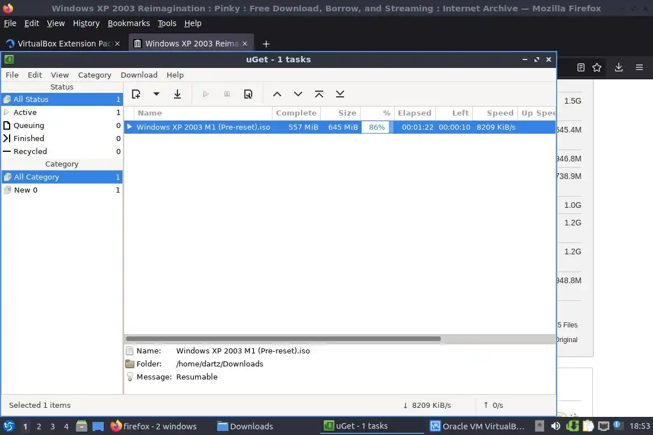Open a new Firefox tab
Screen dimensions: 653x435
(266, 44)
